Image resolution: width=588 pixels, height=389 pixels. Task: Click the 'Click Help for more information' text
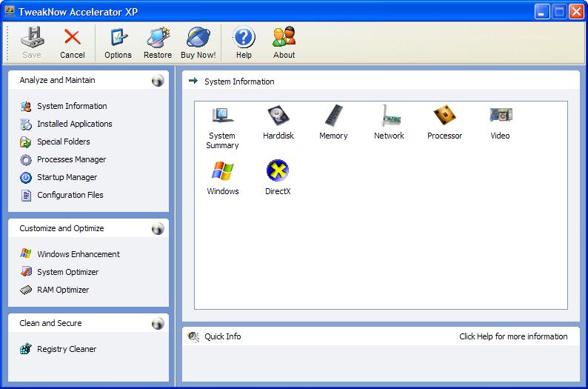click(513, 336)
